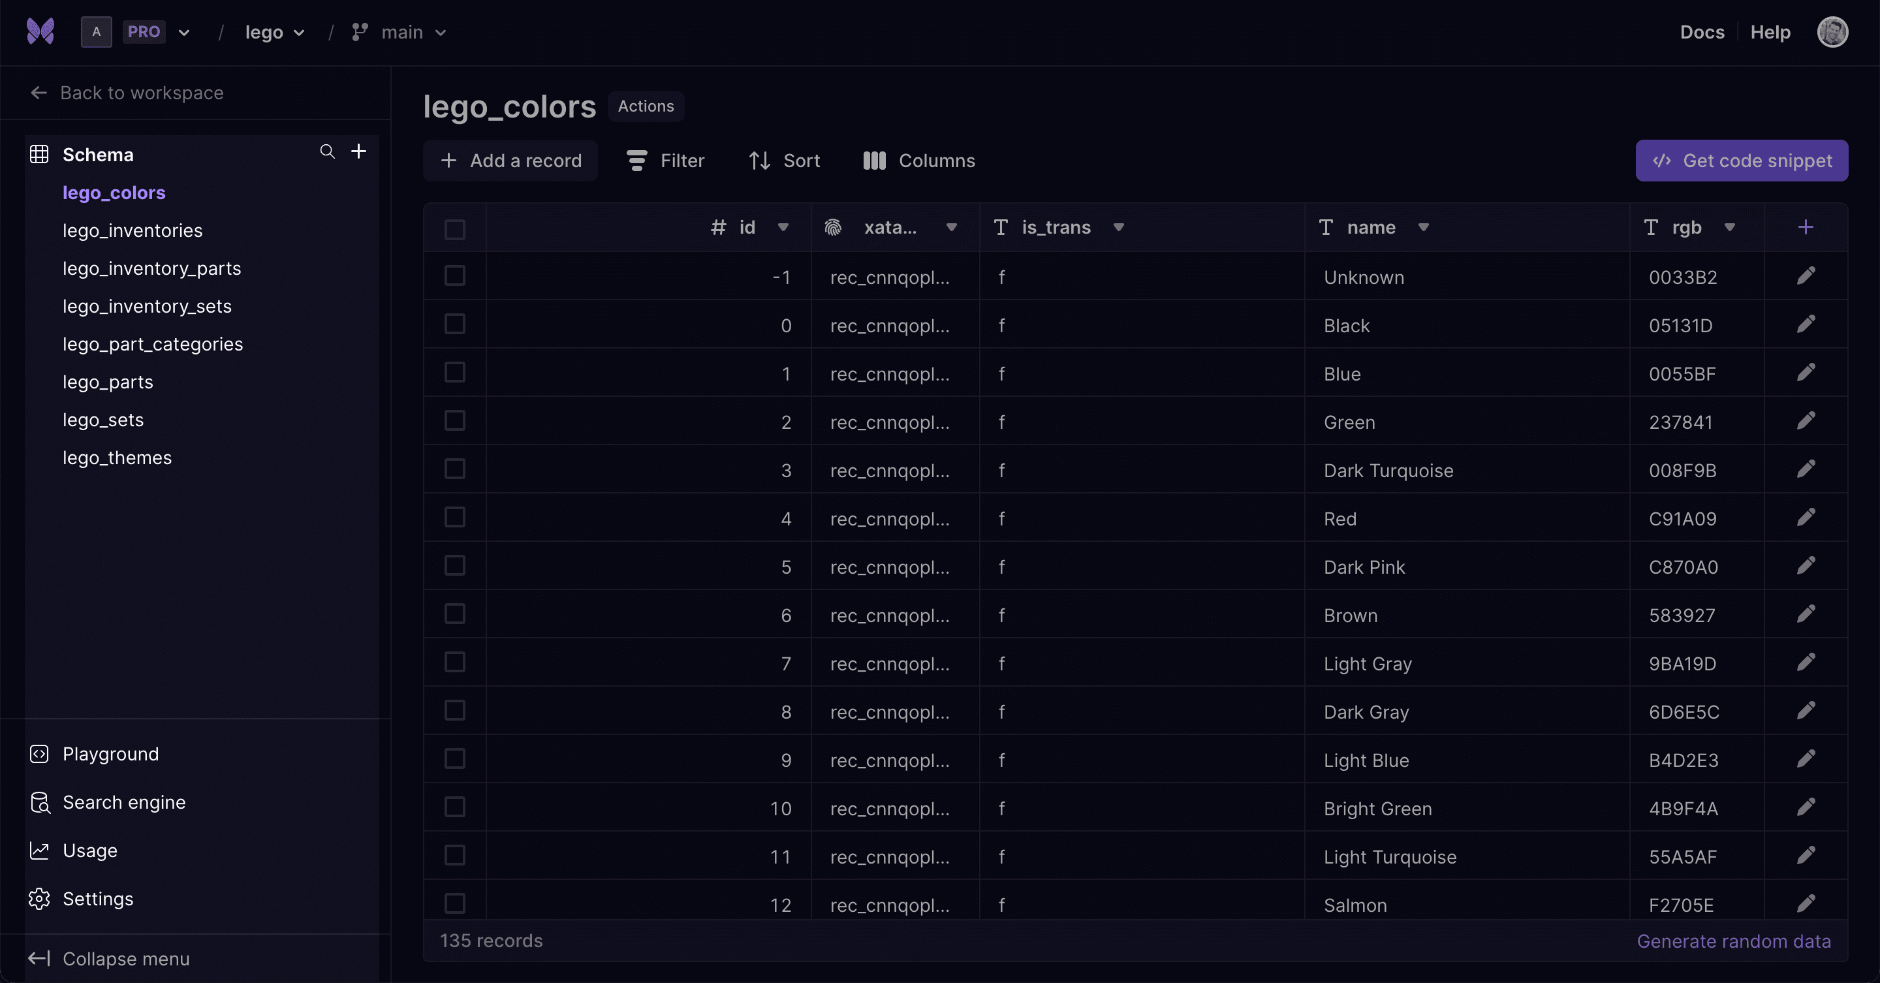Expand the PRO workspace dropdown chevron
The width and height of the screenshot is (1880, 983).
pyautogui.click(x=184, y=32)
